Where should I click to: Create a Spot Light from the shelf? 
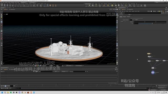[x=93, y=5]
